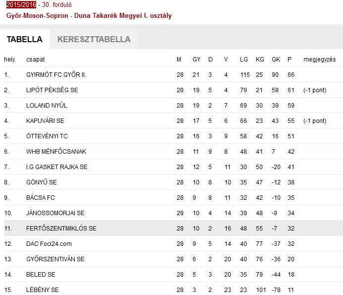The height and width of the screenshot is (295, 343).
Task: Select DAC Foci24.com team
Action: pos(49,244)
